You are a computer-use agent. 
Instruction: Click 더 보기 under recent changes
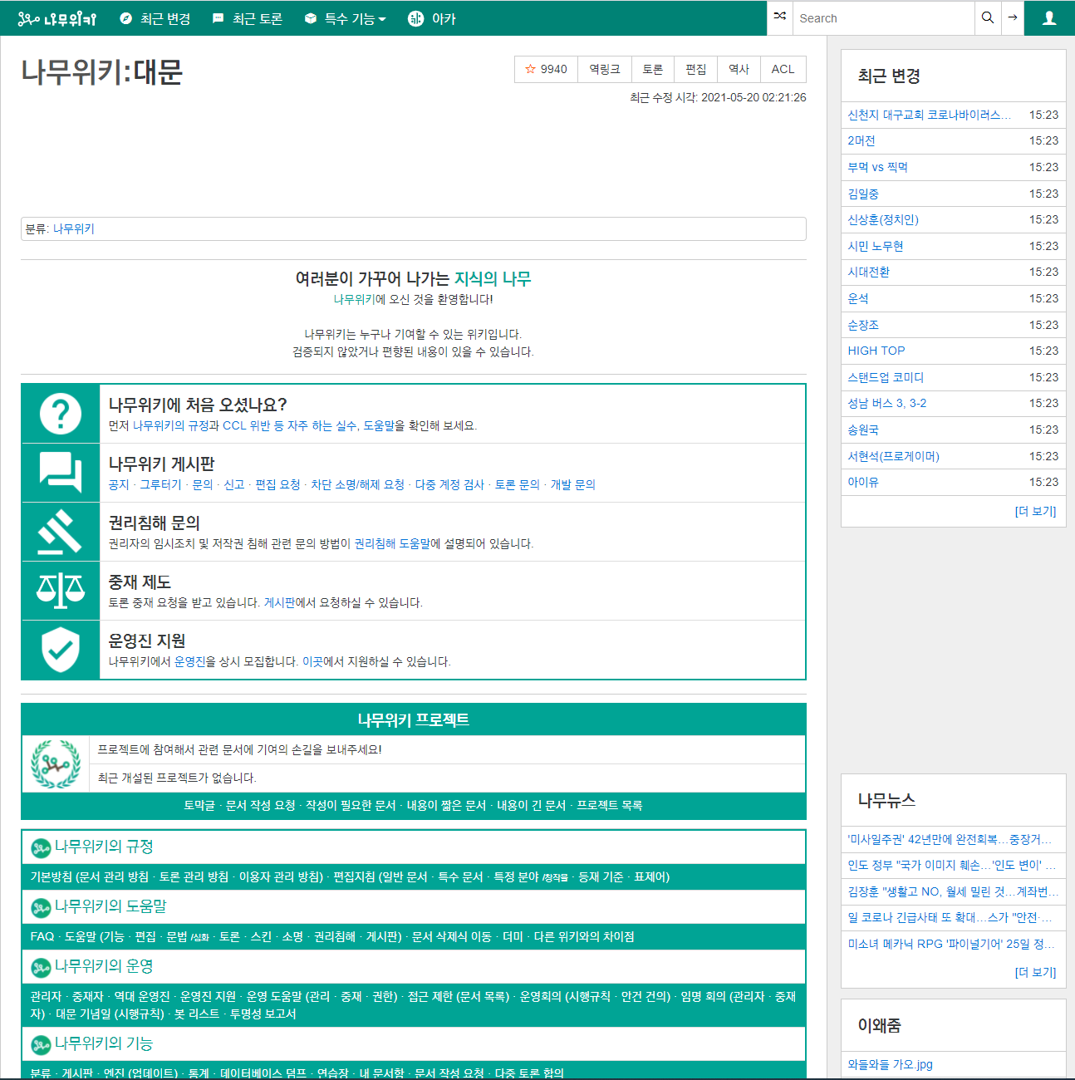click(1035, 511)
